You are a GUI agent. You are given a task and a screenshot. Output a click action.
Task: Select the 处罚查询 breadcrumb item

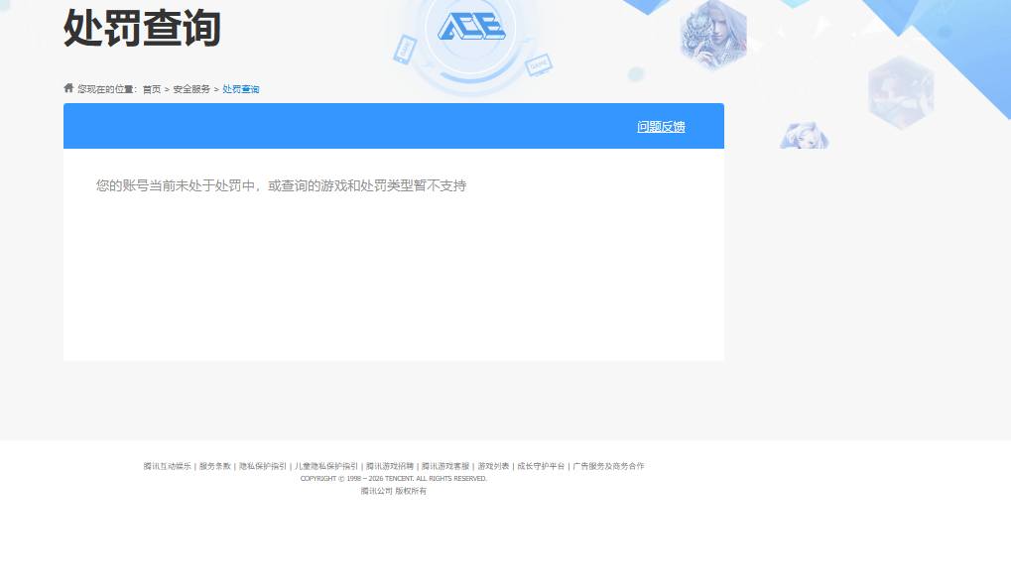pos(240,89)
